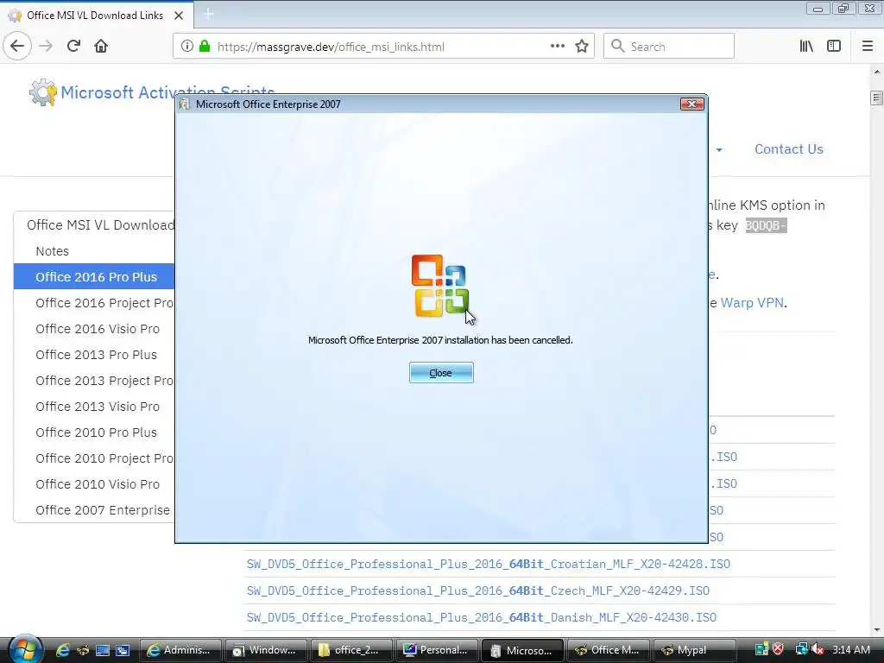The width and height of the screenshot is (884, 663).
Task: Click the vertical scrollbar thumb
Action: point(877,98)
